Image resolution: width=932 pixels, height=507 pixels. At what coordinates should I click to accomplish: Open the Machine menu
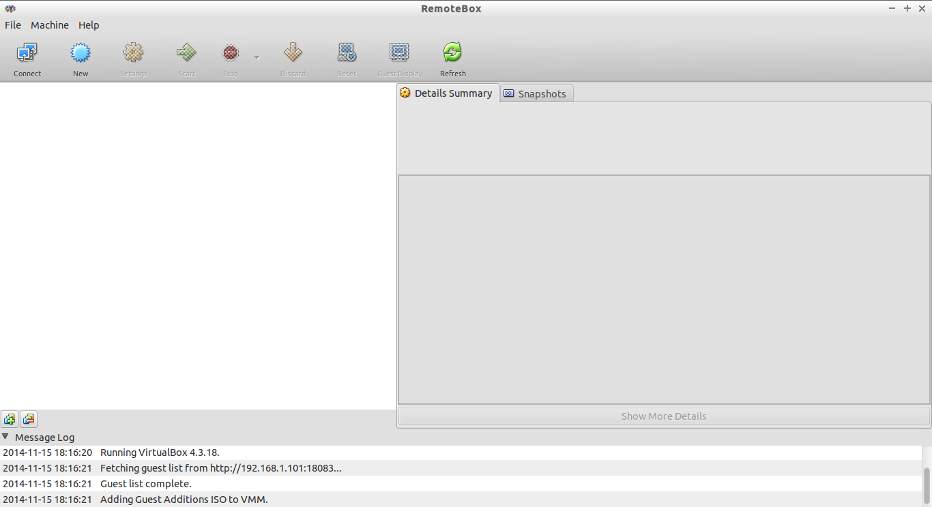coord(50,25)
